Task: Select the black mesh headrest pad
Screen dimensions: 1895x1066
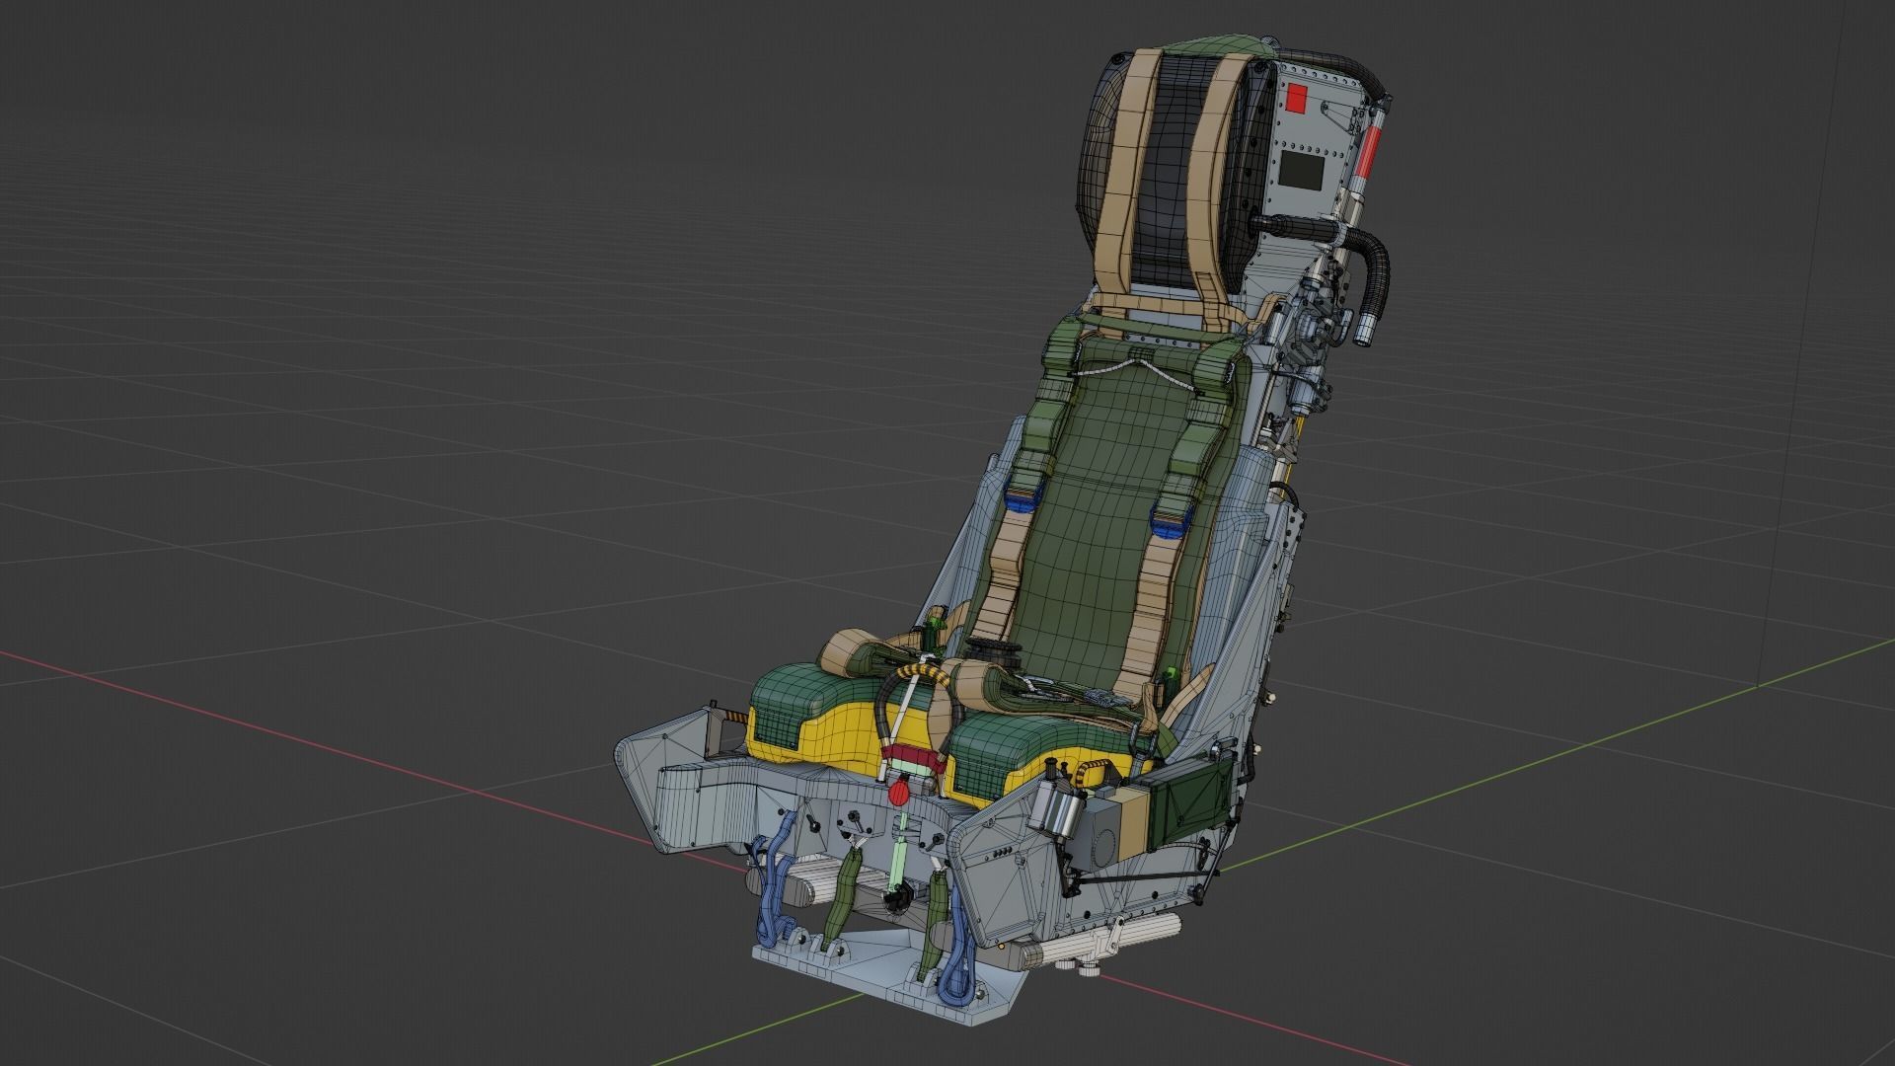Action: 1171,168
